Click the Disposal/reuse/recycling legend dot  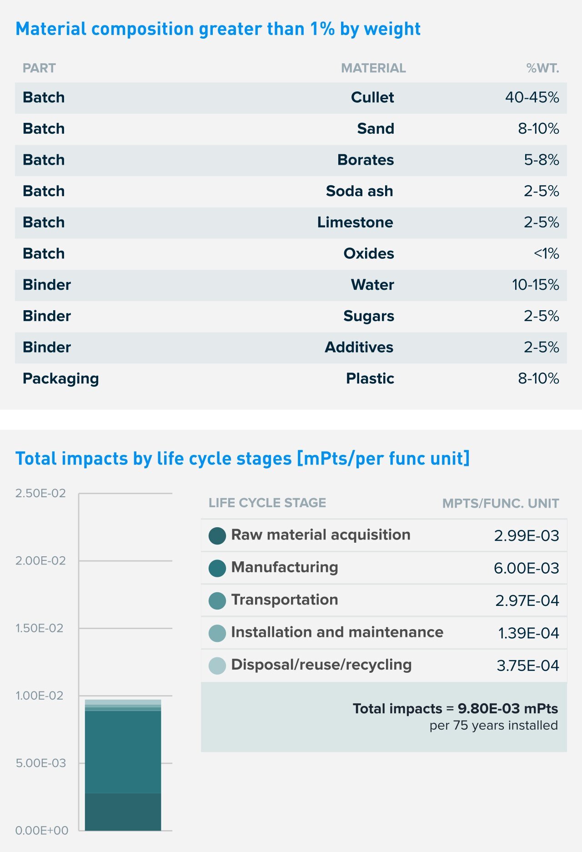pos(217,665)
